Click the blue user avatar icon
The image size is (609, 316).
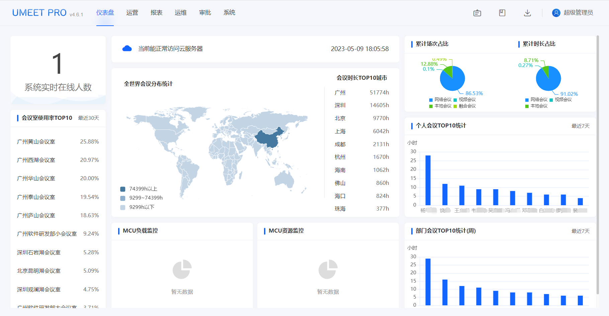[x=556, y=13]
